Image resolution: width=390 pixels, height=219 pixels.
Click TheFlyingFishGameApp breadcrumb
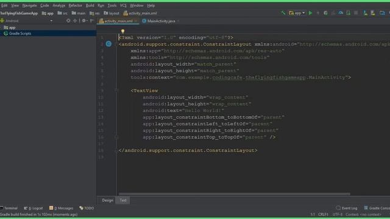19,13
